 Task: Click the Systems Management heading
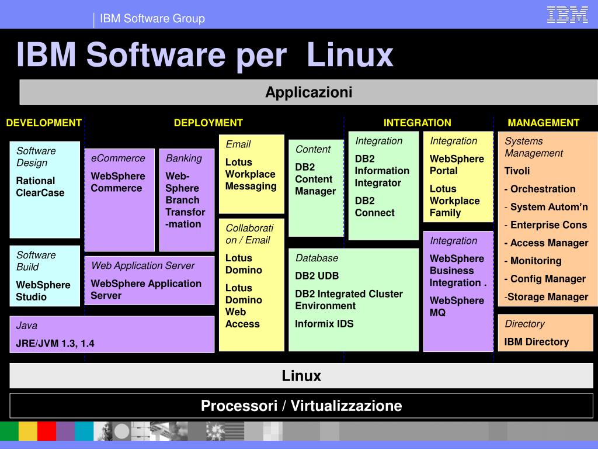click(x=534, y=147)
